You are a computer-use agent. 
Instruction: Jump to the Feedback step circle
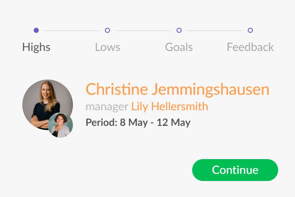click(250, 30)
